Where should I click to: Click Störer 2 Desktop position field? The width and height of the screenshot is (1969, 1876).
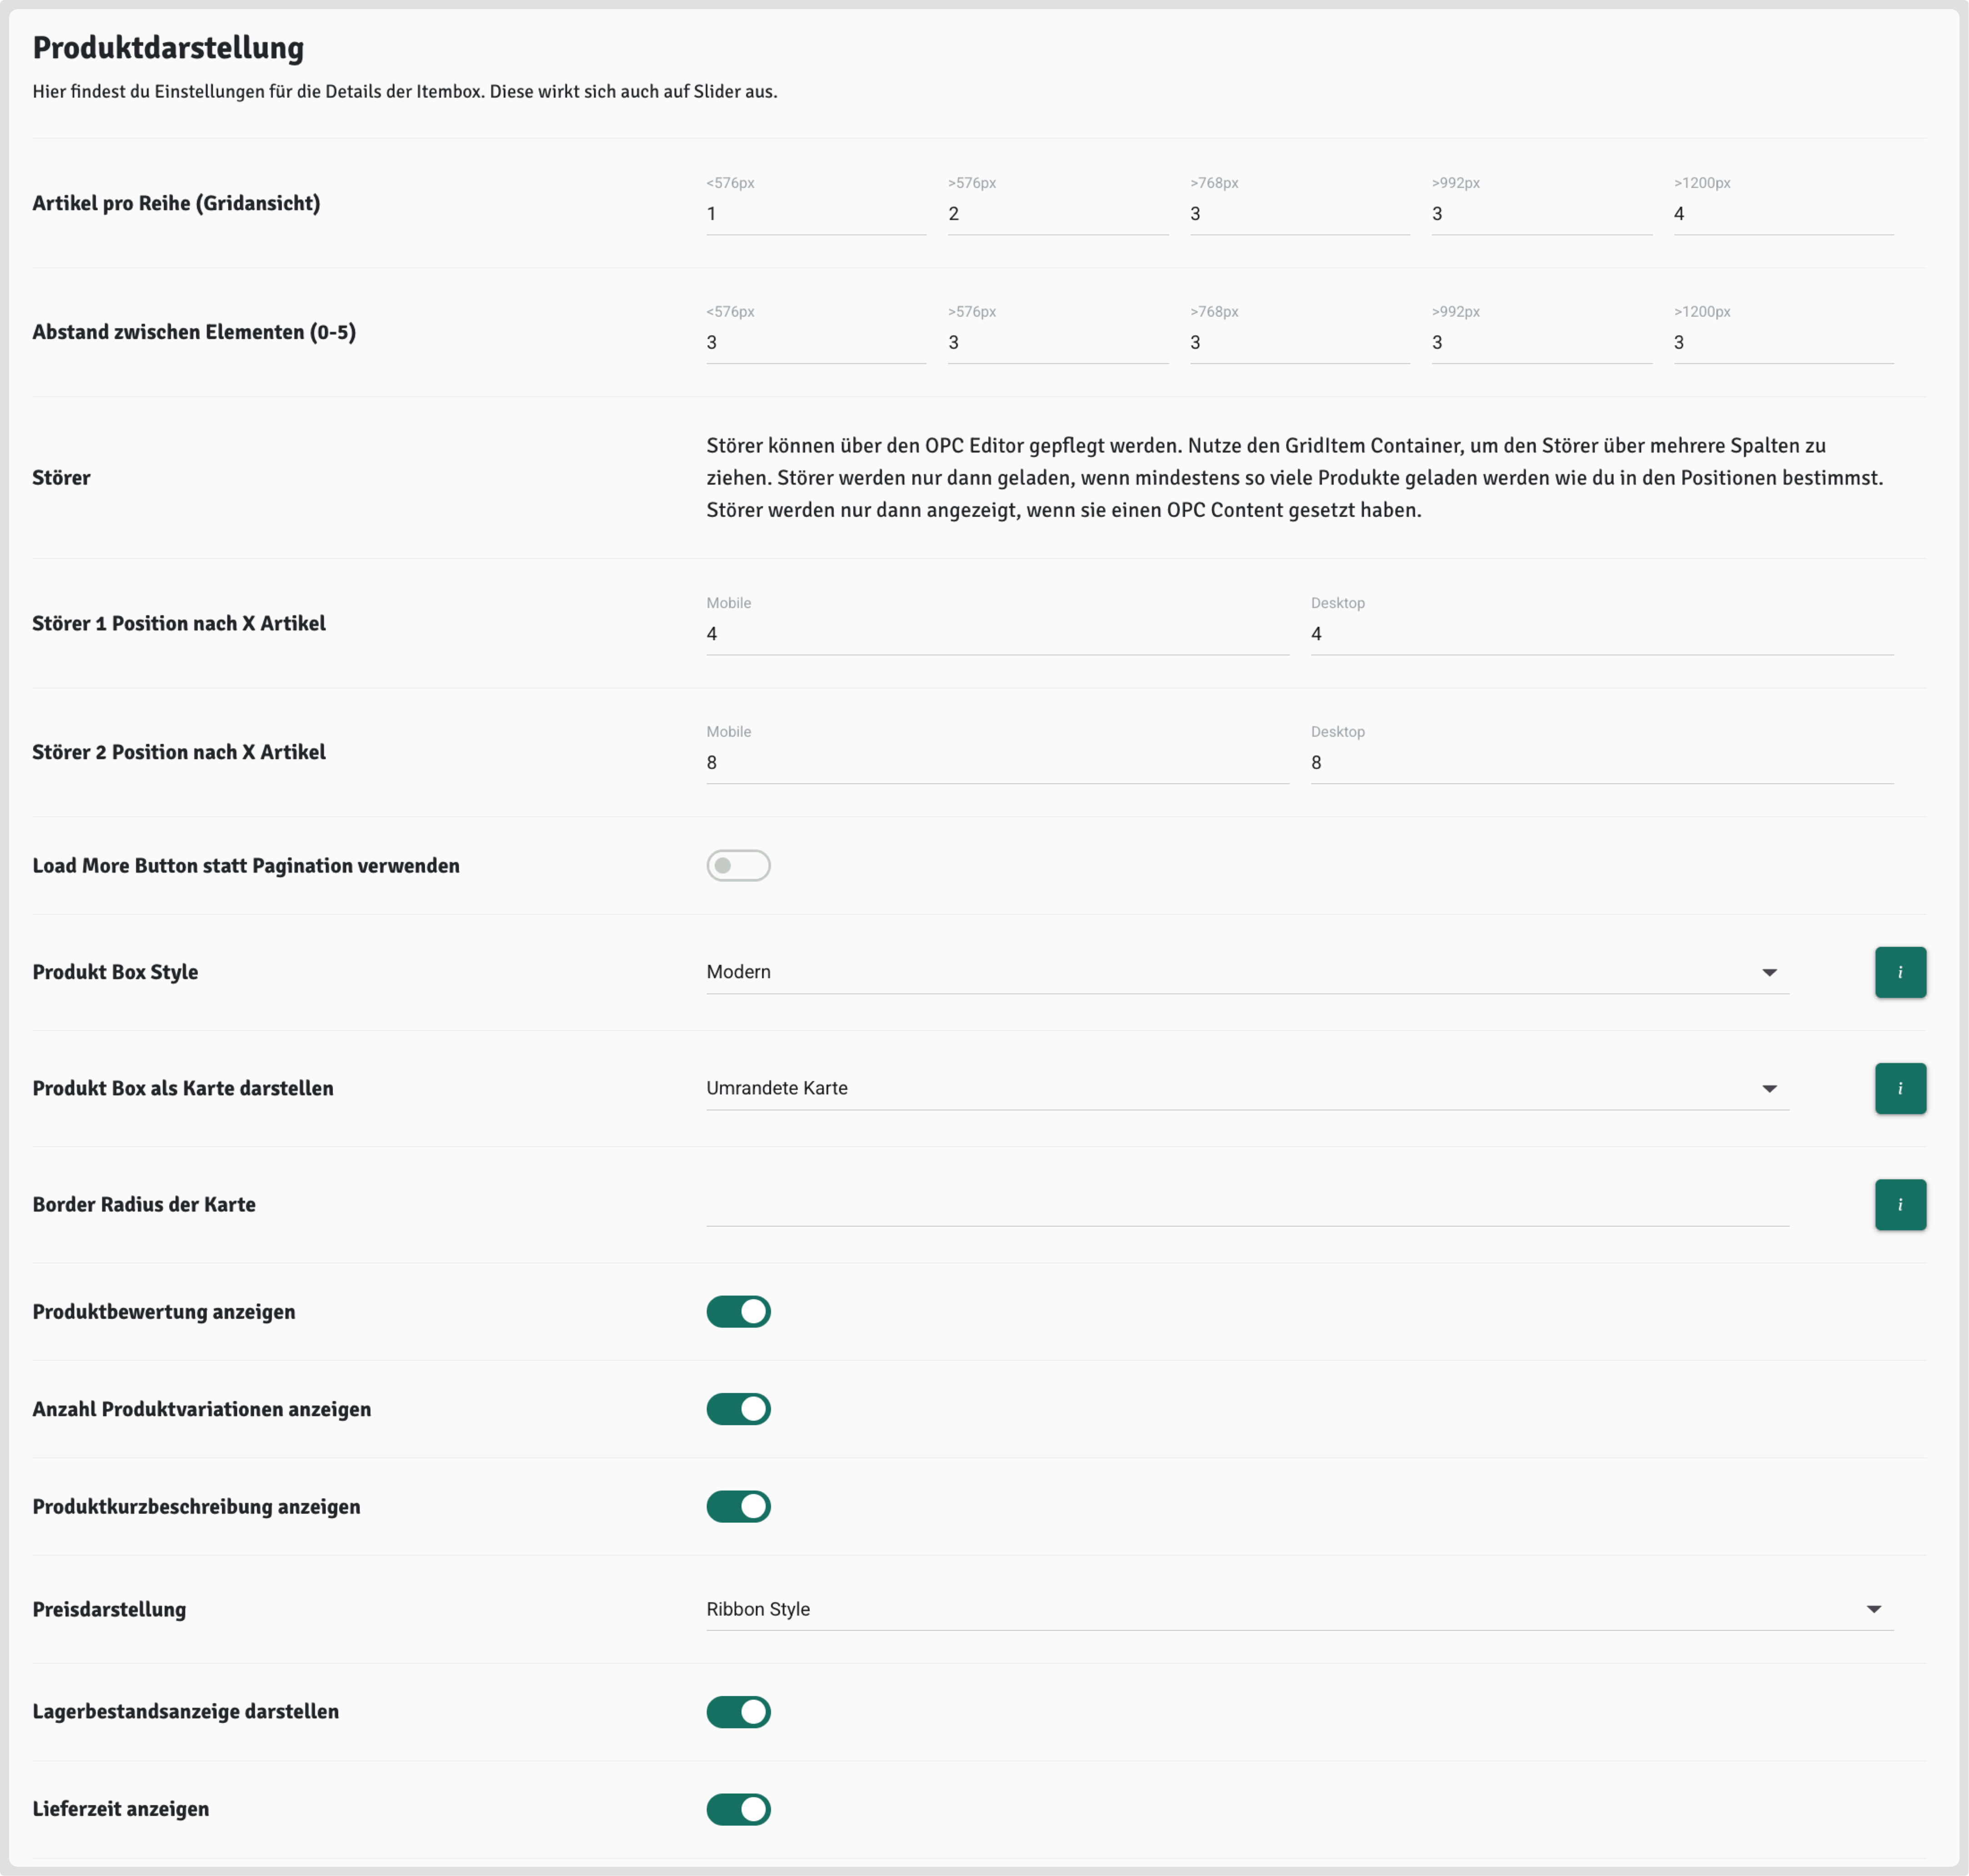tap(1601, 763)
